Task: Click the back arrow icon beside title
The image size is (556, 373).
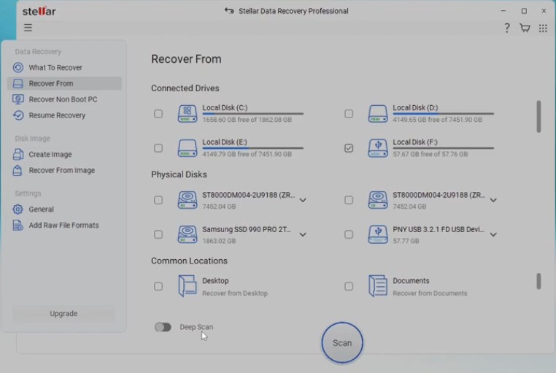Action: [x=229, y=11]
